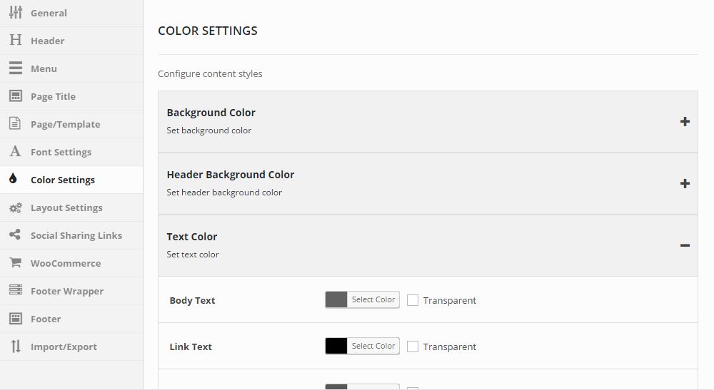Open Footer settings label

pyautogui.click(x=46, y=319)
